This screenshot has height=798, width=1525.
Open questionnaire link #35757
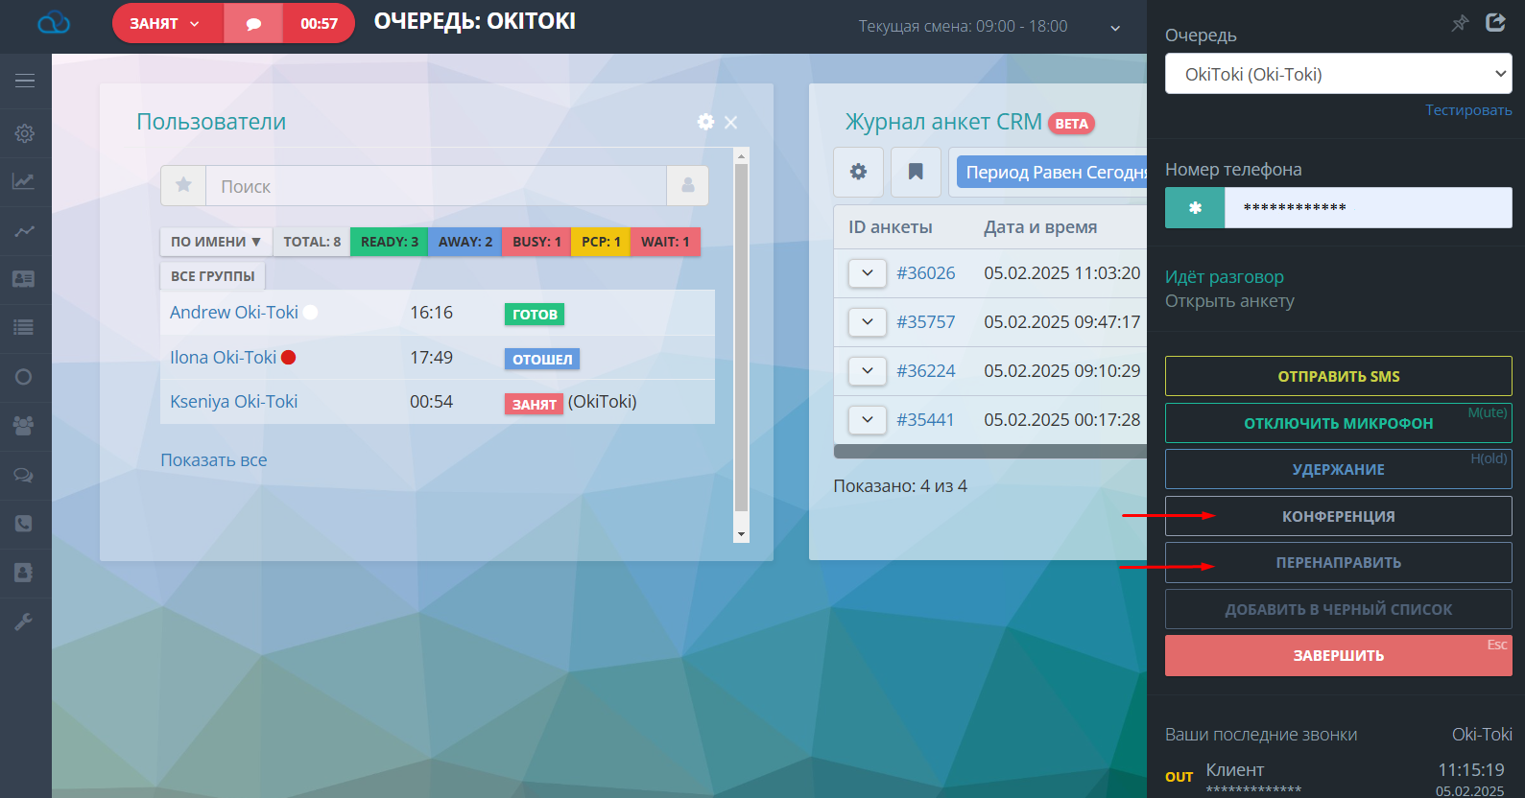coord(926,322)
